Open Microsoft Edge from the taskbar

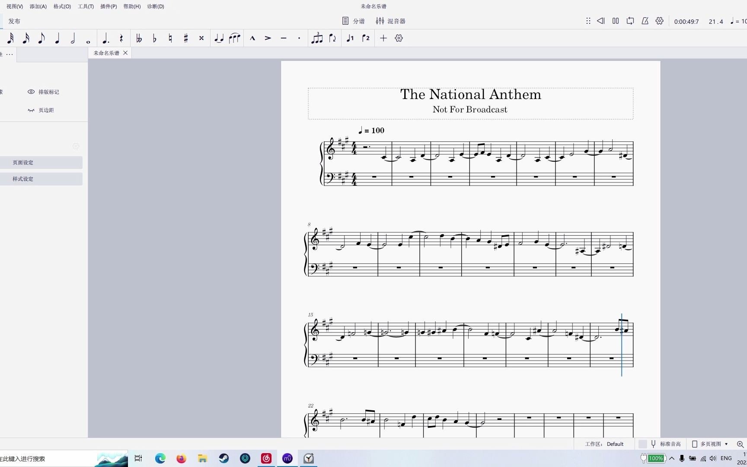click(x=160, y=458)
